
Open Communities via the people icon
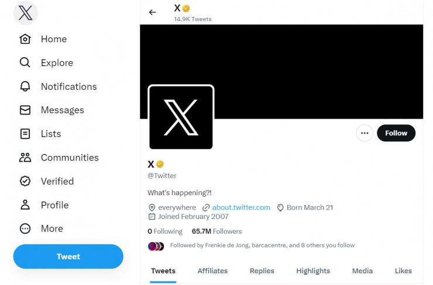tap(25, 157)
